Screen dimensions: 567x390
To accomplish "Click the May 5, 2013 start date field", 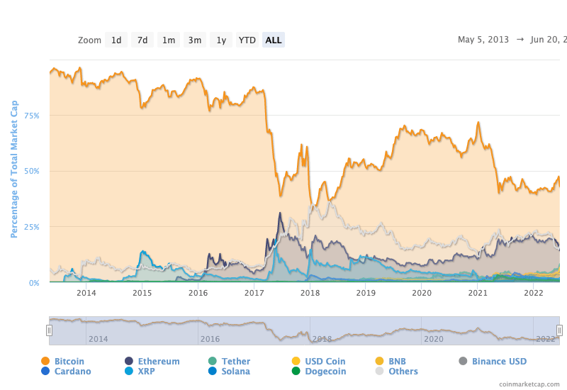I will (x=483, y=40).
